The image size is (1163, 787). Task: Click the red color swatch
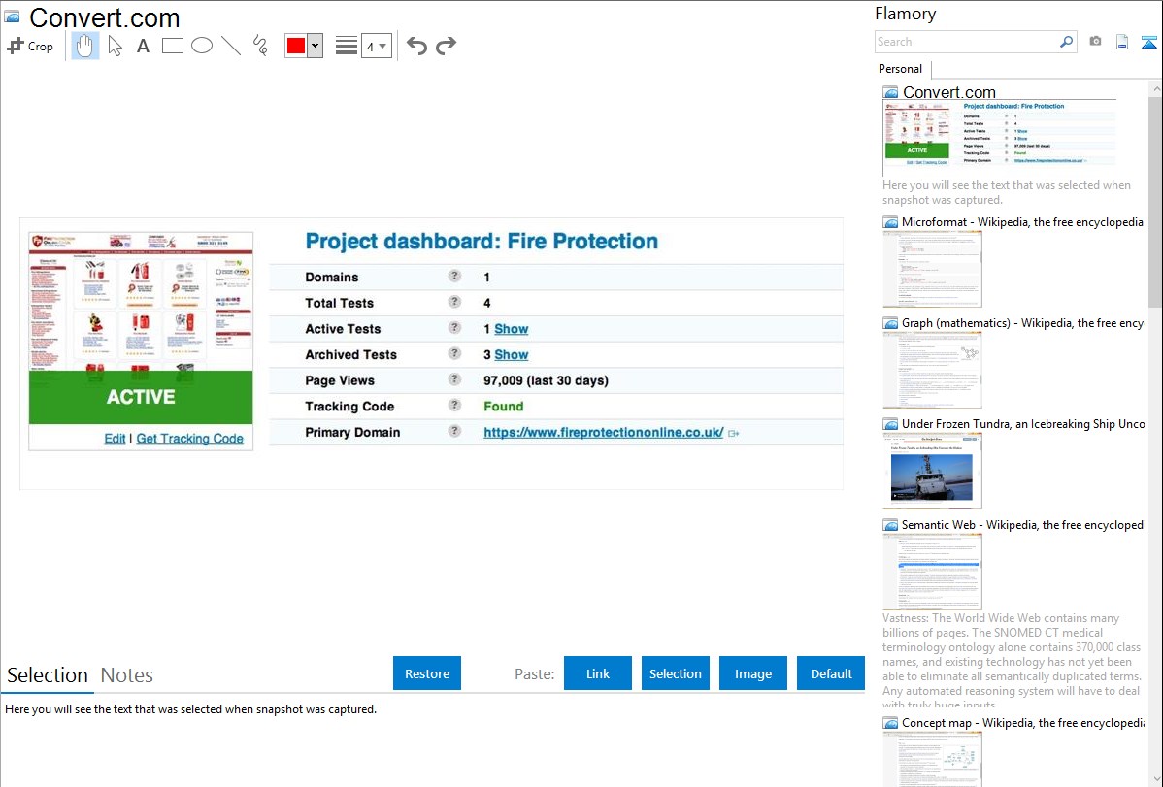[295, 46]
